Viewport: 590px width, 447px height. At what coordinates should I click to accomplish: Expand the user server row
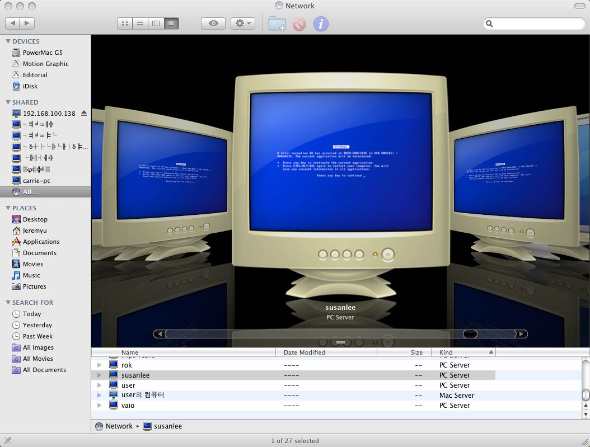pyautogui.click(x=99, y=385)
